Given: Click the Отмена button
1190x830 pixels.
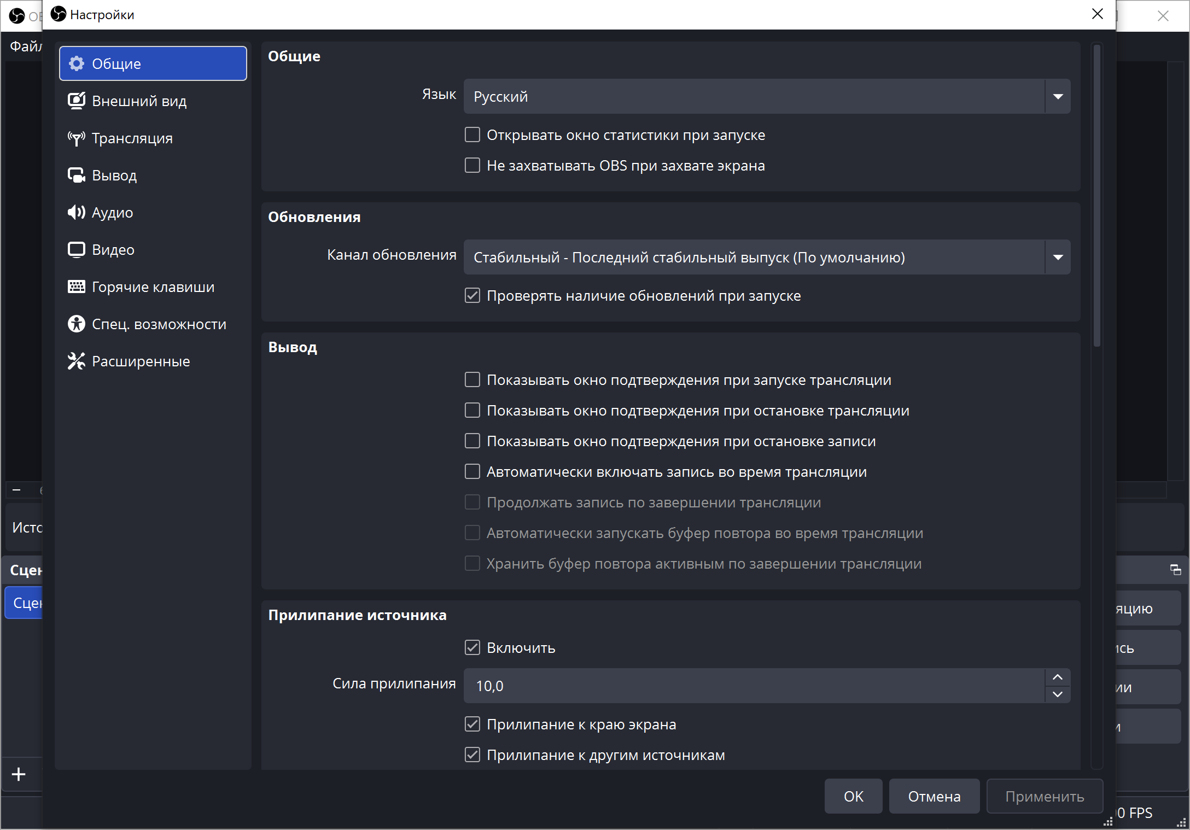Looking at the screenshot, I should (934, 797).
